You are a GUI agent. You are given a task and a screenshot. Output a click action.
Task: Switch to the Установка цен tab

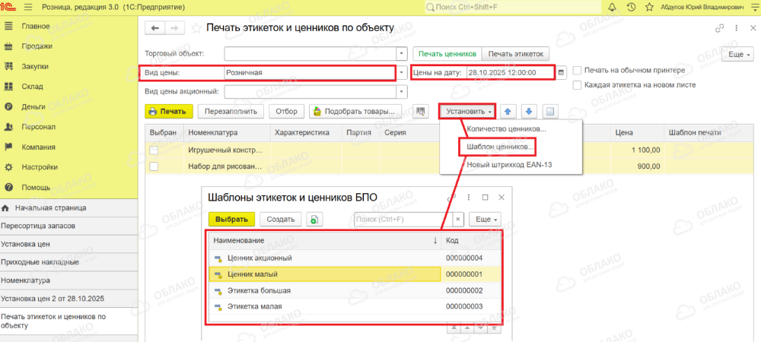[x=69, y=244]
